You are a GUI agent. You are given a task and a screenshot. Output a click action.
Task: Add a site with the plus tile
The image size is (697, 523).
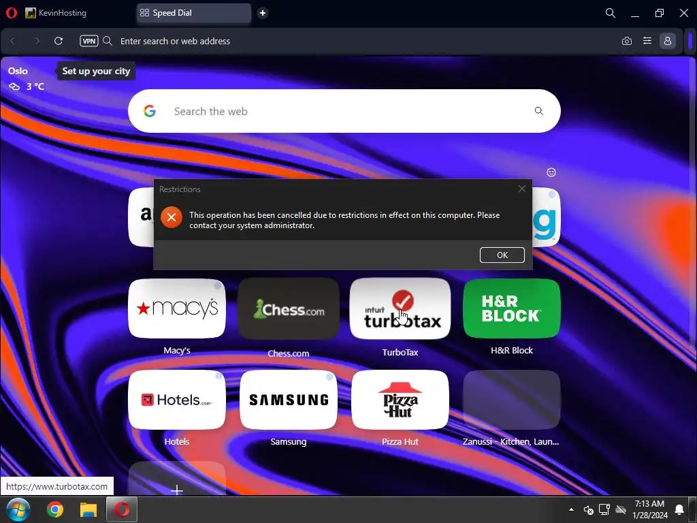click(177, 479)
